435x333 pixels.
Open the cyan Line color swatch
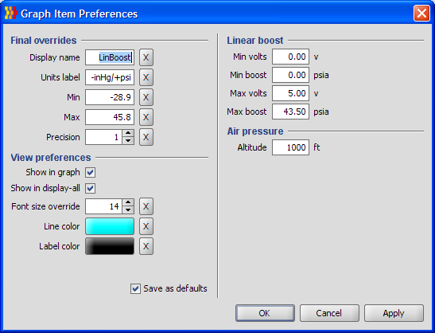point(110,226)
